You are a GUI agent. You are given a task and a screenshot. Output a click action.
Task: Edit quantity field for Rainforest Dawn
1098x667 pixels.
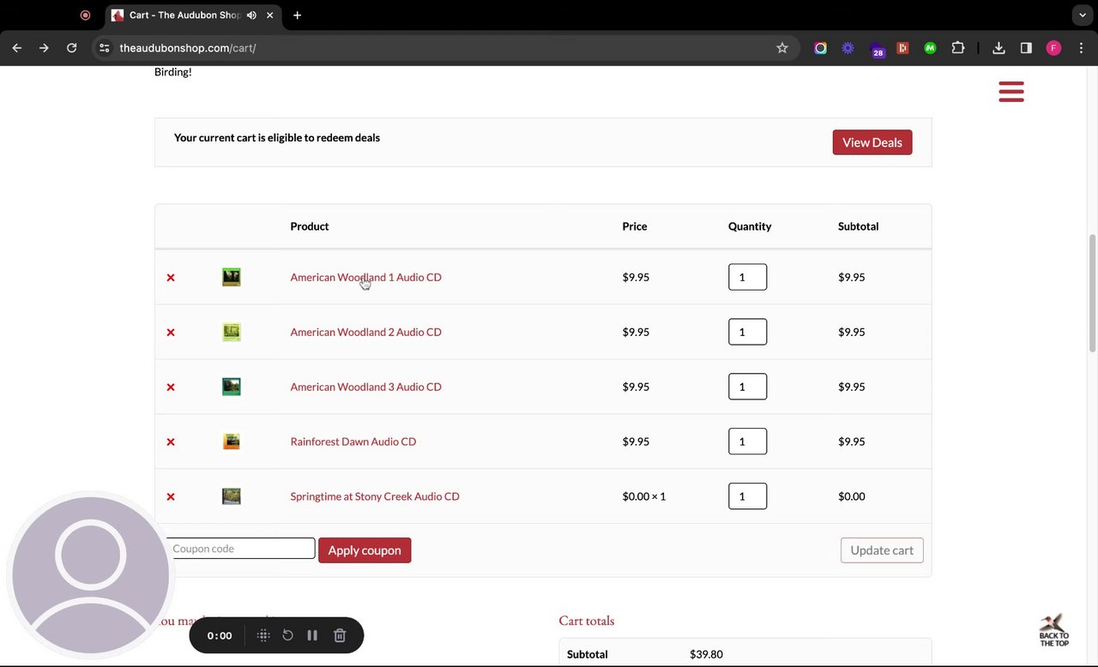[x=747, y=442]
